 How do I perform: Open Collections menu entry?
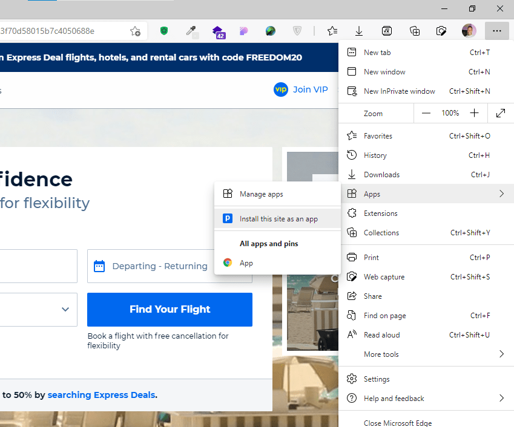pos(426,232)
